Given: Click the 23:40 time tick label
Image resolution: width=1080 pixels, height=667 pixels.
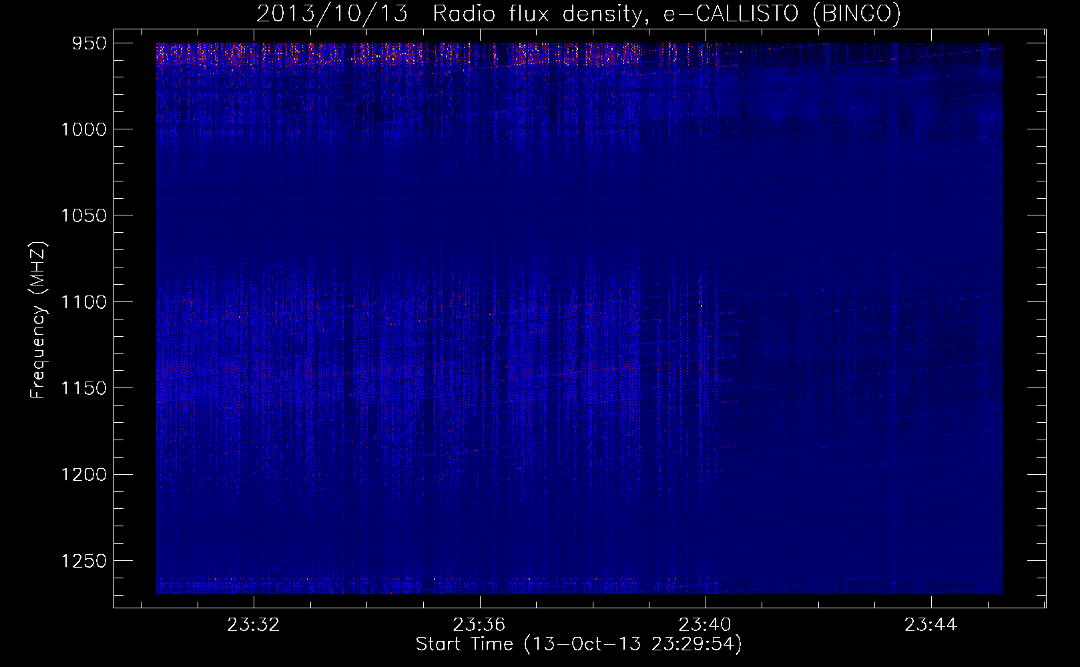Looking at the screenshot, I should point(705,625).
